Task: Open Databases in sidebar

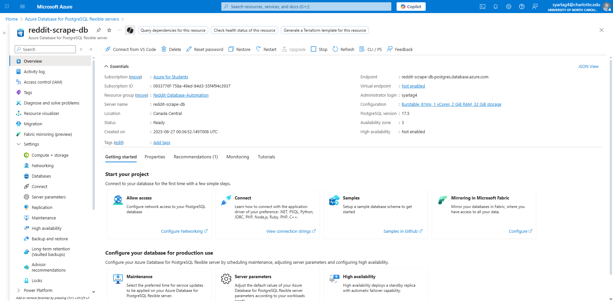Action: [x=41, y=176]
